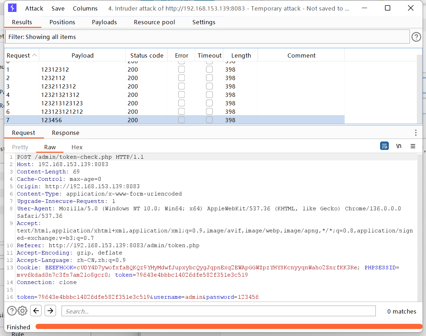This screenshot has width=426, height=336.
Task: Toggle Error checkbox for payload 12321321312
Action: pos(181,95)
